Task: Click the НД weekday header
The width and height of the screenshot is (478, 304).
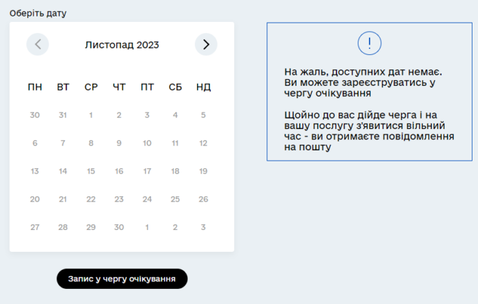Action: tap(203, 87)
